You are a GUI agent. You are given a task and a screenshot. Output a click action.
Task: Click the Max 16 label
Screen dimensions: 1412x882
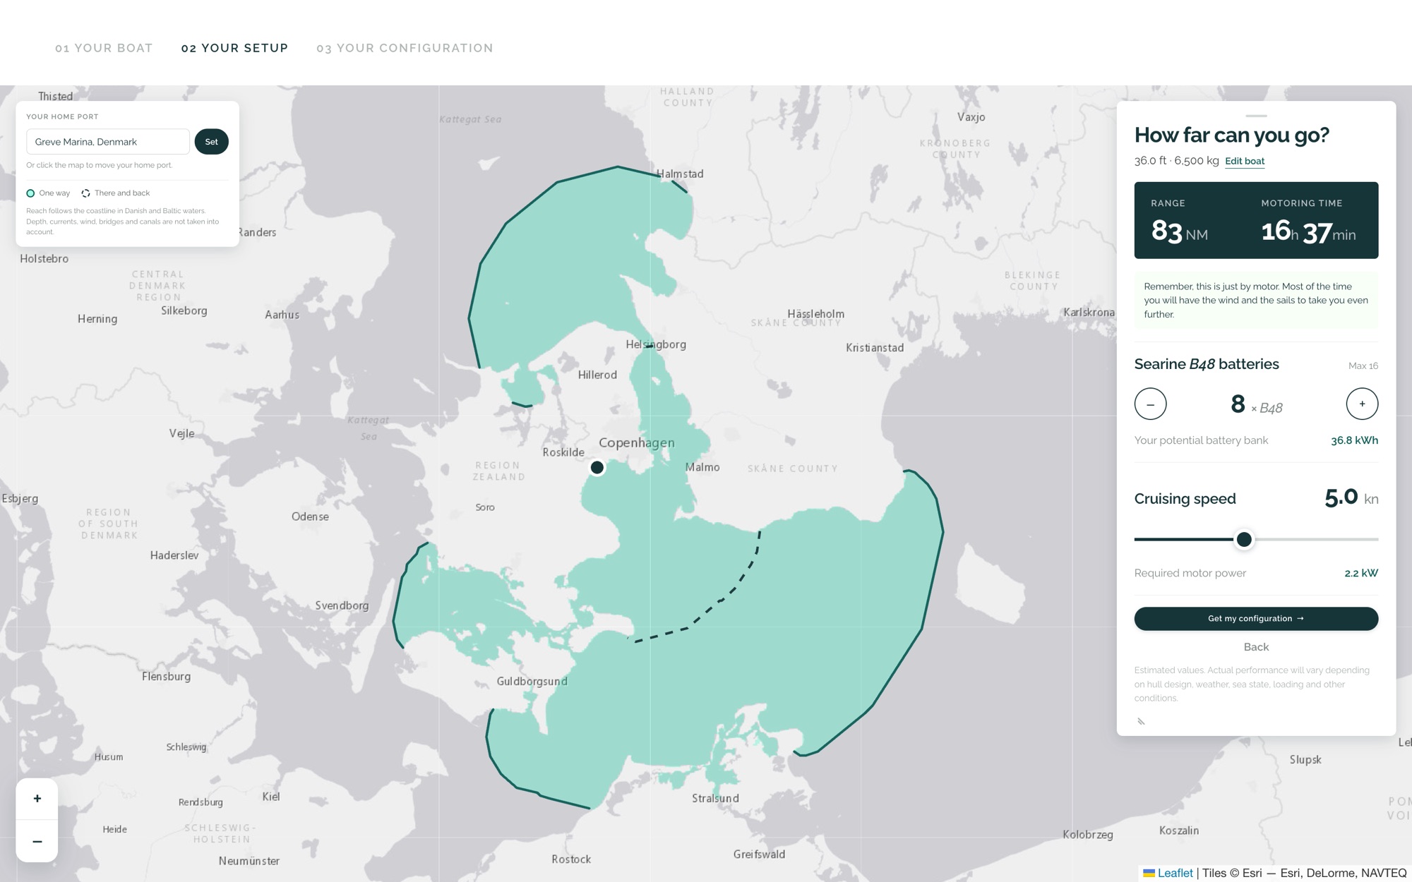tap(1363, 366)
